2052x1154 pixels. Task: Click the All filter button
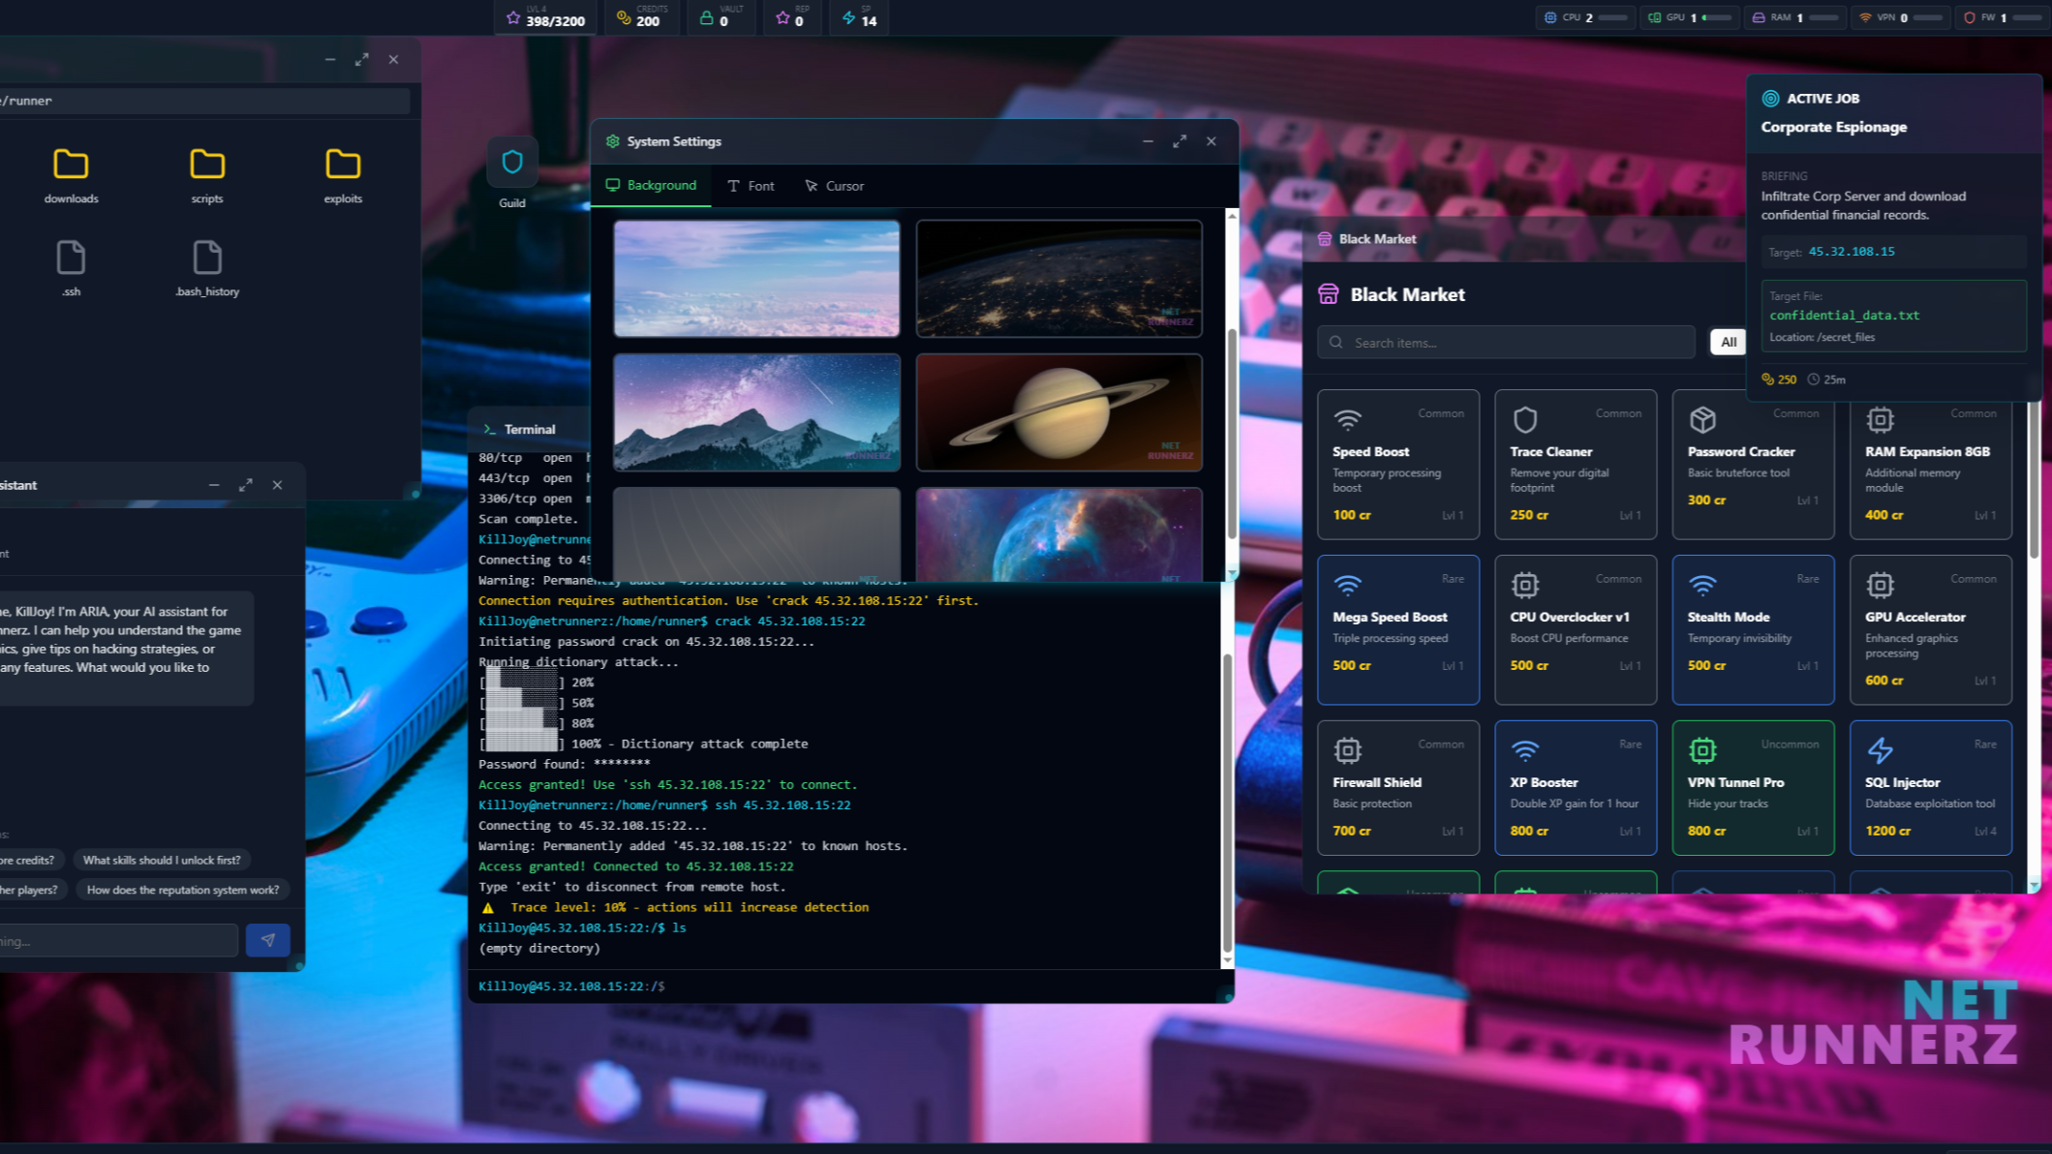pos(1728,342)
